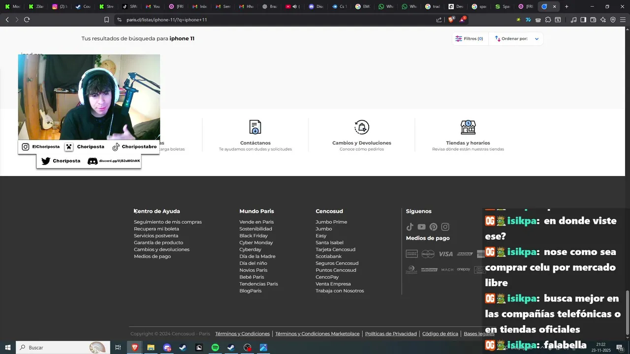The image size is (630, 354).
Task: Switch to the YouTube playing-audio tab
Action: click(x=292, y=6)
